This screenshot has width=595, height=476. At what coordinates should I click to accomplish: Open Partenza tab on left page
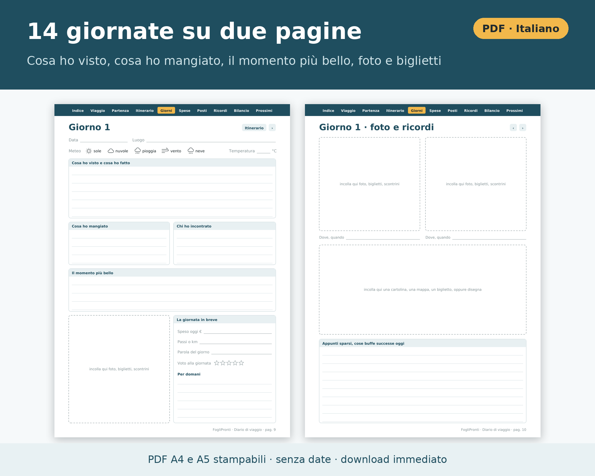120,111
